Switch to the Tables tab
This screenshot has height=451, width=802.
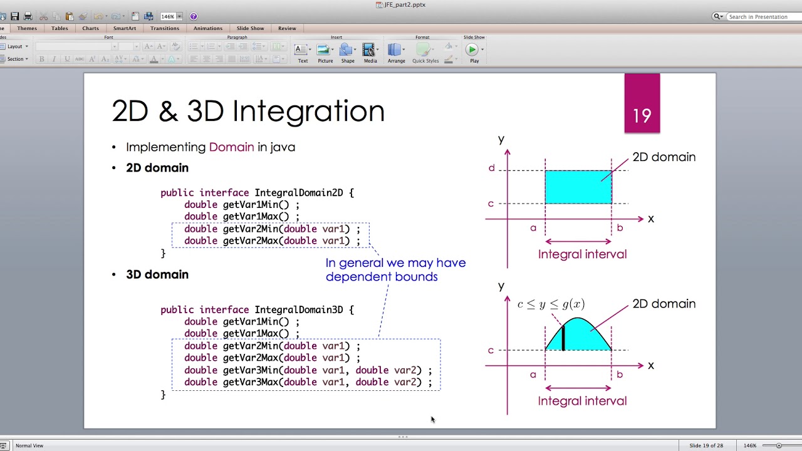[x=60, y=28]
